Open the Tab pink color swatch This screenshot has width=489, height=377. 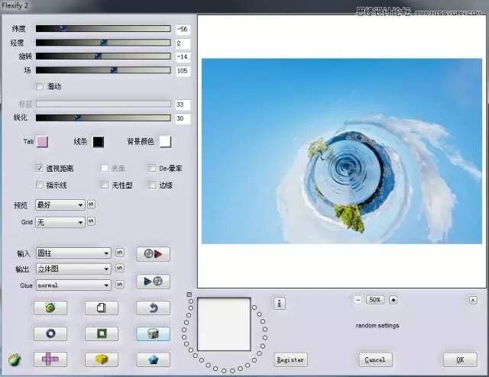click(x=42, y=141)
